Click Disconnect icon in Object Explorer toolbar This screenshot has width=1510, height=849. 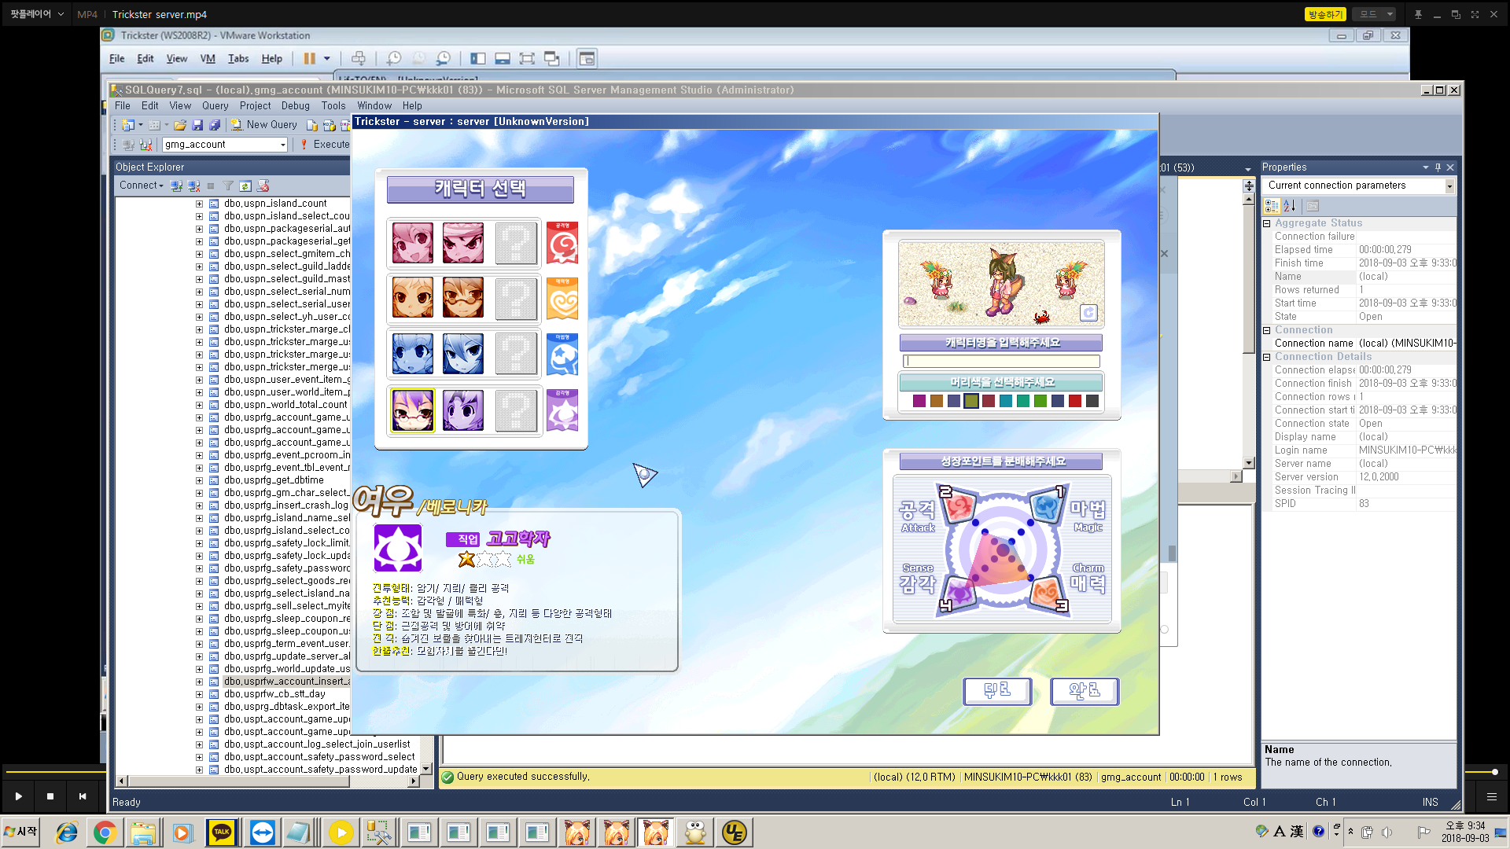[193, 186]
